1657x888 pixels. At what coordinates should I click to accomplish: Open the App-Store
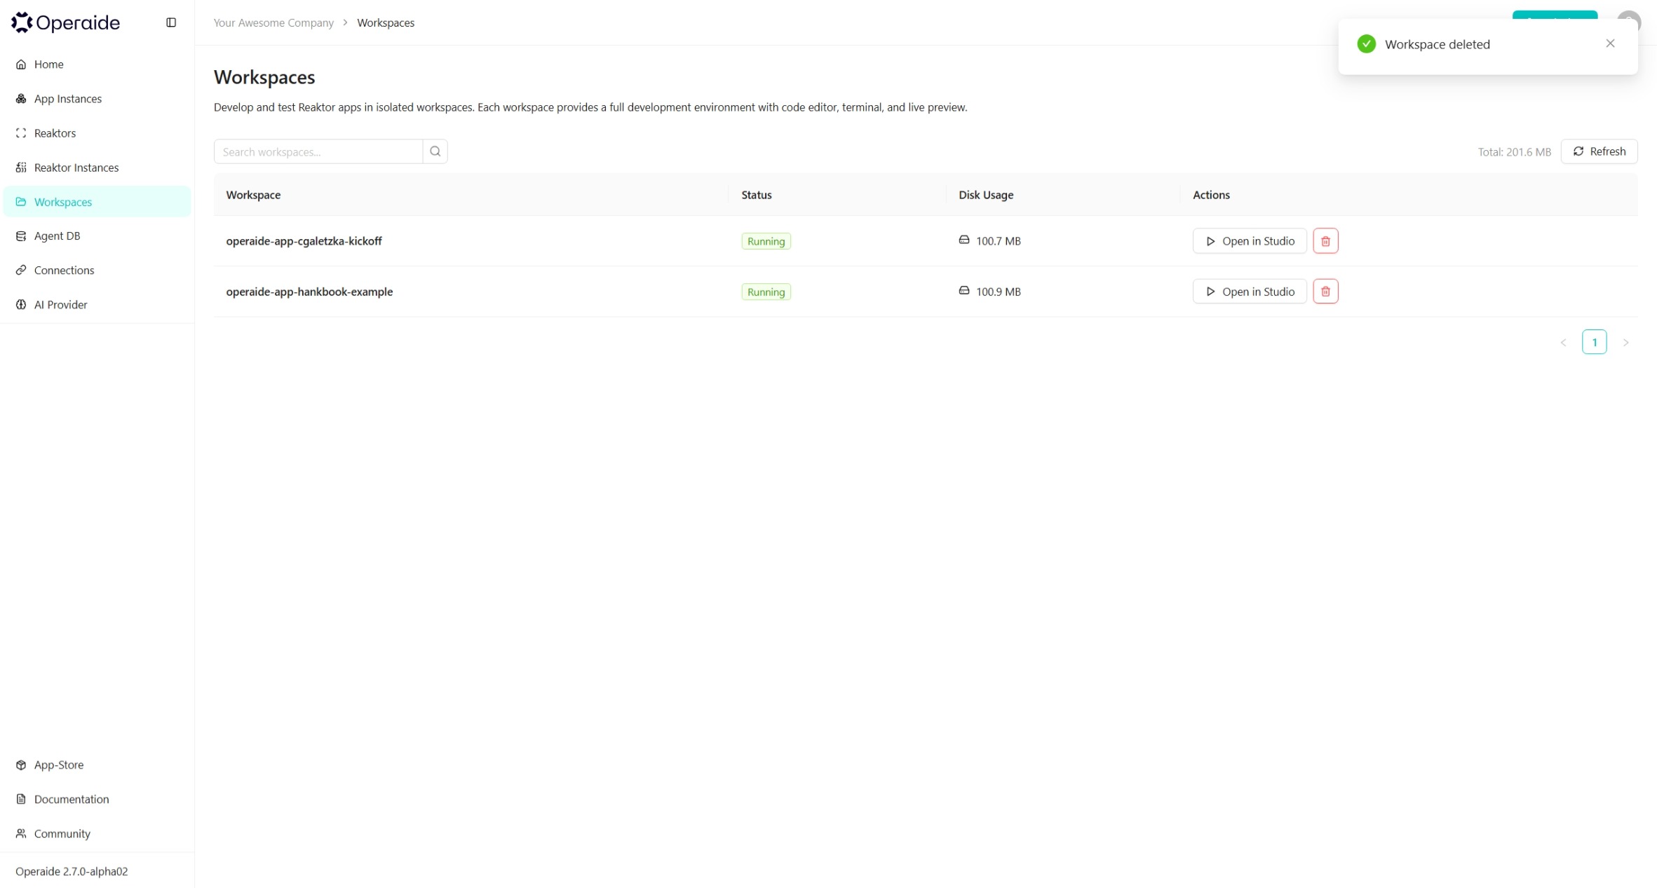pos(97,765)
